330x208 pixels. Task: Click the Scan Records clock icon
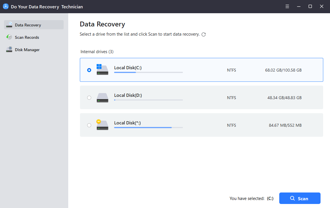(9, 37)
